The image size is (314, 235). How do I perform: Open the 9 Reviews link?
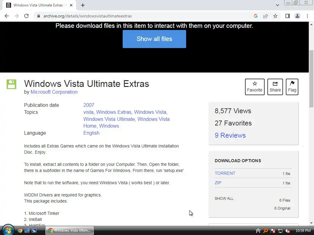[230, 135]
